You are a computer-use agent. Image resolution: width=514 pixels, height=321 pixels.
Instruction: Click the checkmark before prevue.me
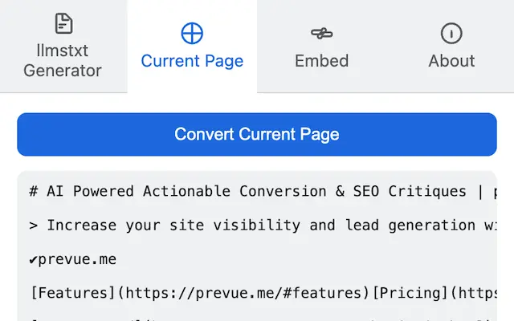click(34, 260)
